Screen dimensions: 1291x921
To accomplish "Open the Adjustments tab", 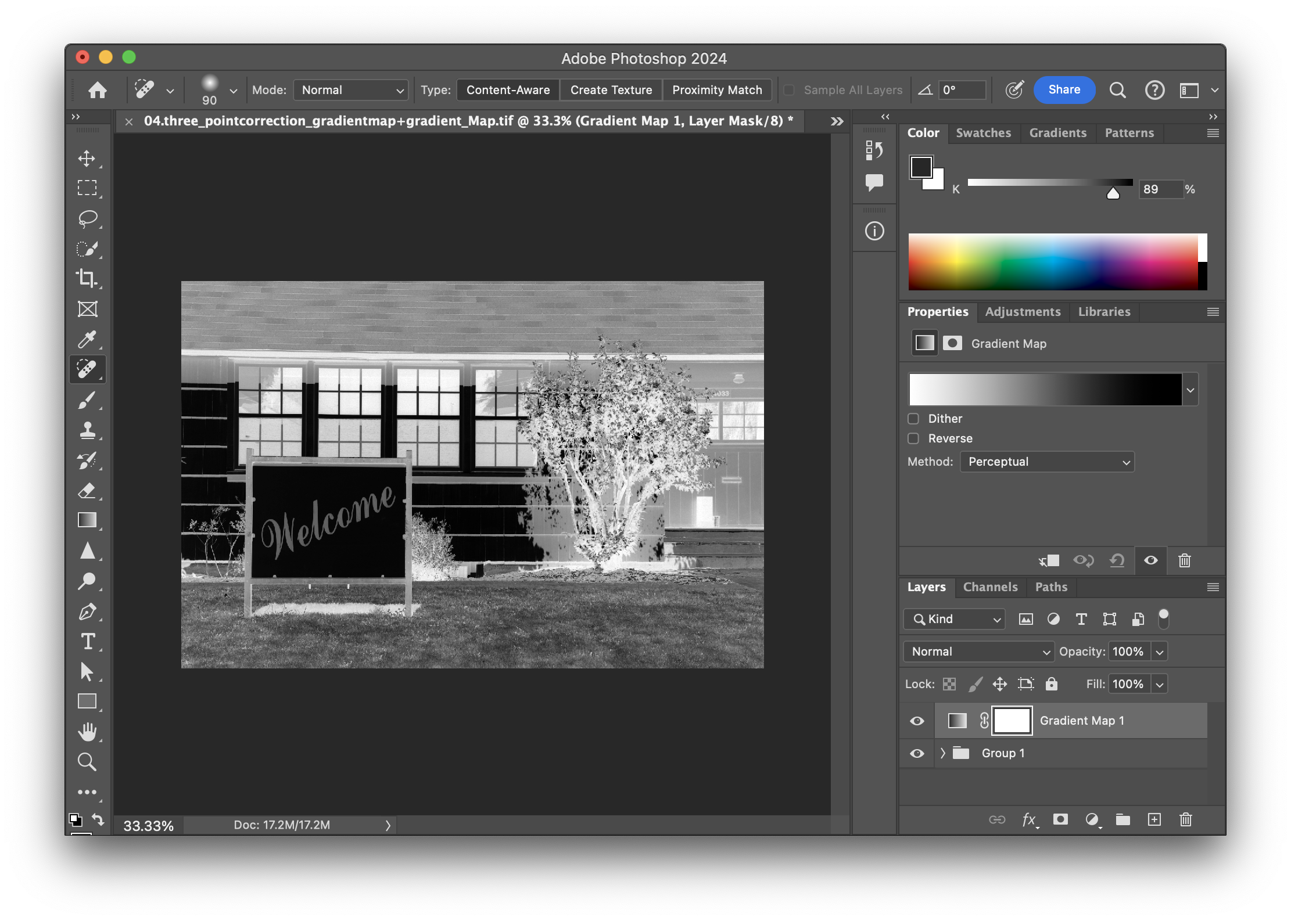I will click(1023, 312).
